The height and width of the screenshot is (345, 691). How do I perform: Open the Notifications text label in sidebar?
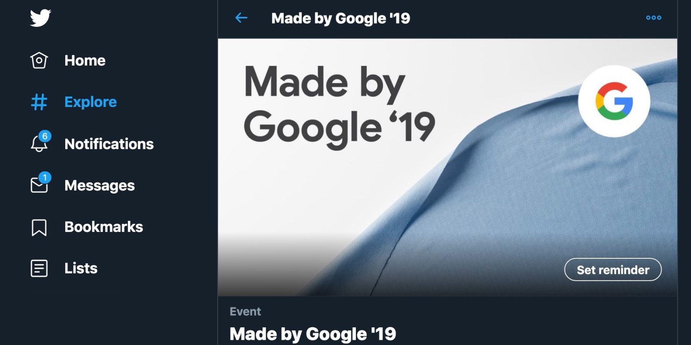[x=109, y=144]
